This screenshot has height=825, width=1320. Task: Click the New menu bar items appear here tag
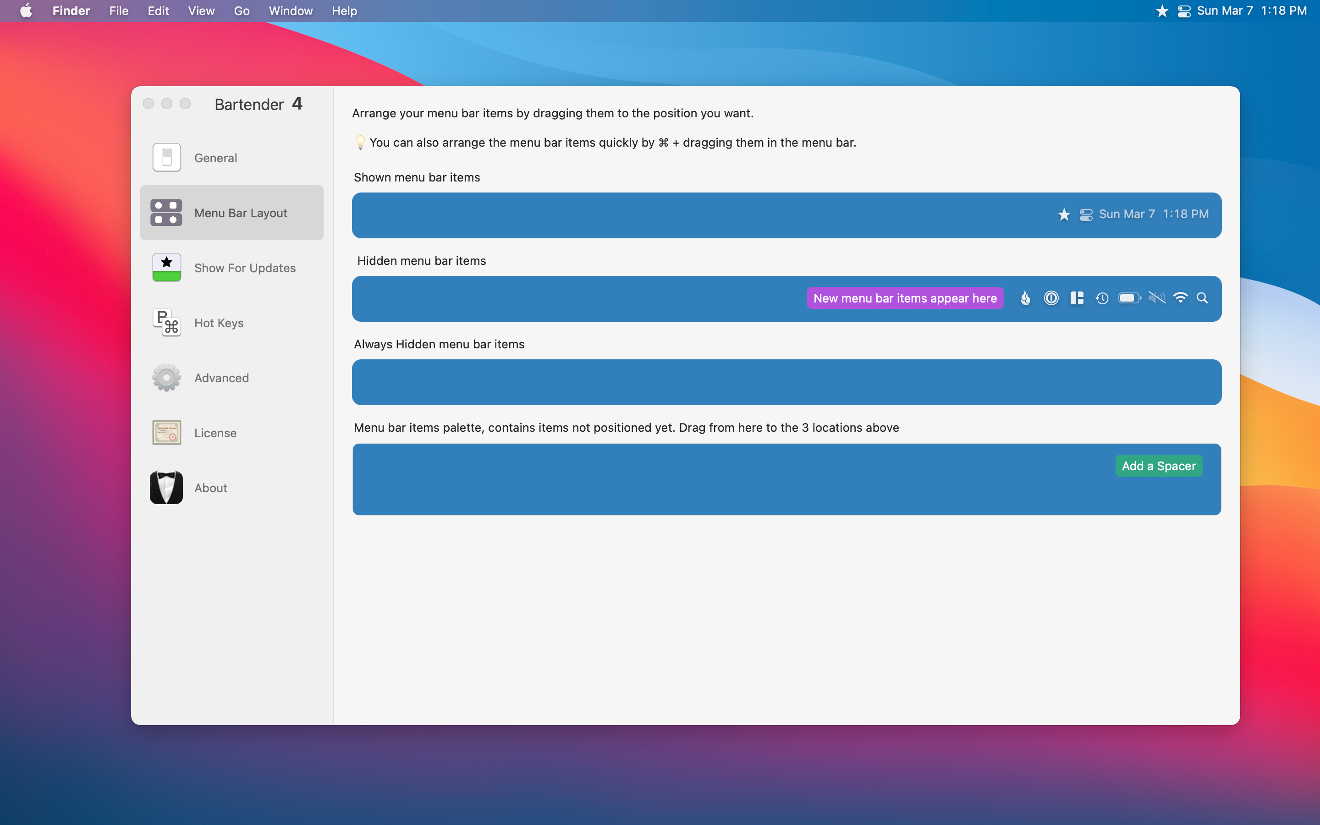[905, 298]
